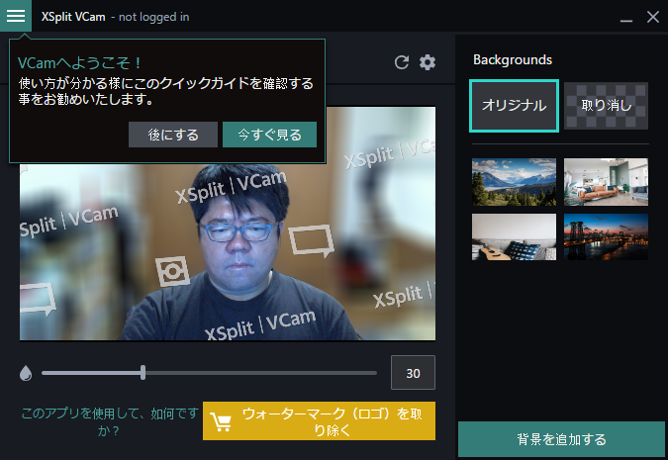
Task: Select the オリジナル background option
Action: 514,106
